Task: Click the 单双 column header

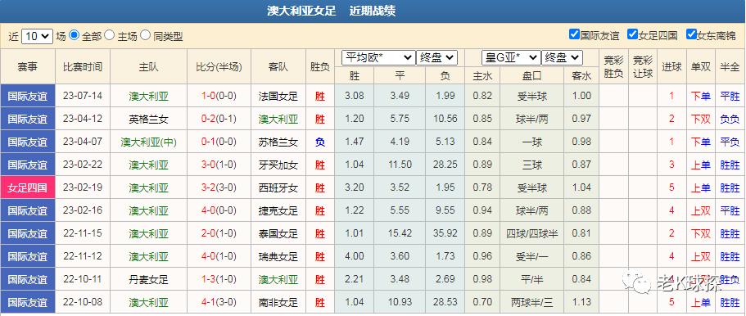Action: 701,66
